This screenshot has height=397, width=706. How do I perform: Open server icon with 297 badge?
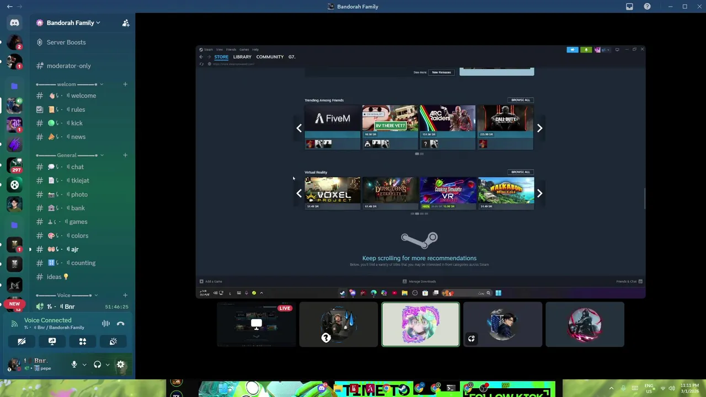[14, 165]
